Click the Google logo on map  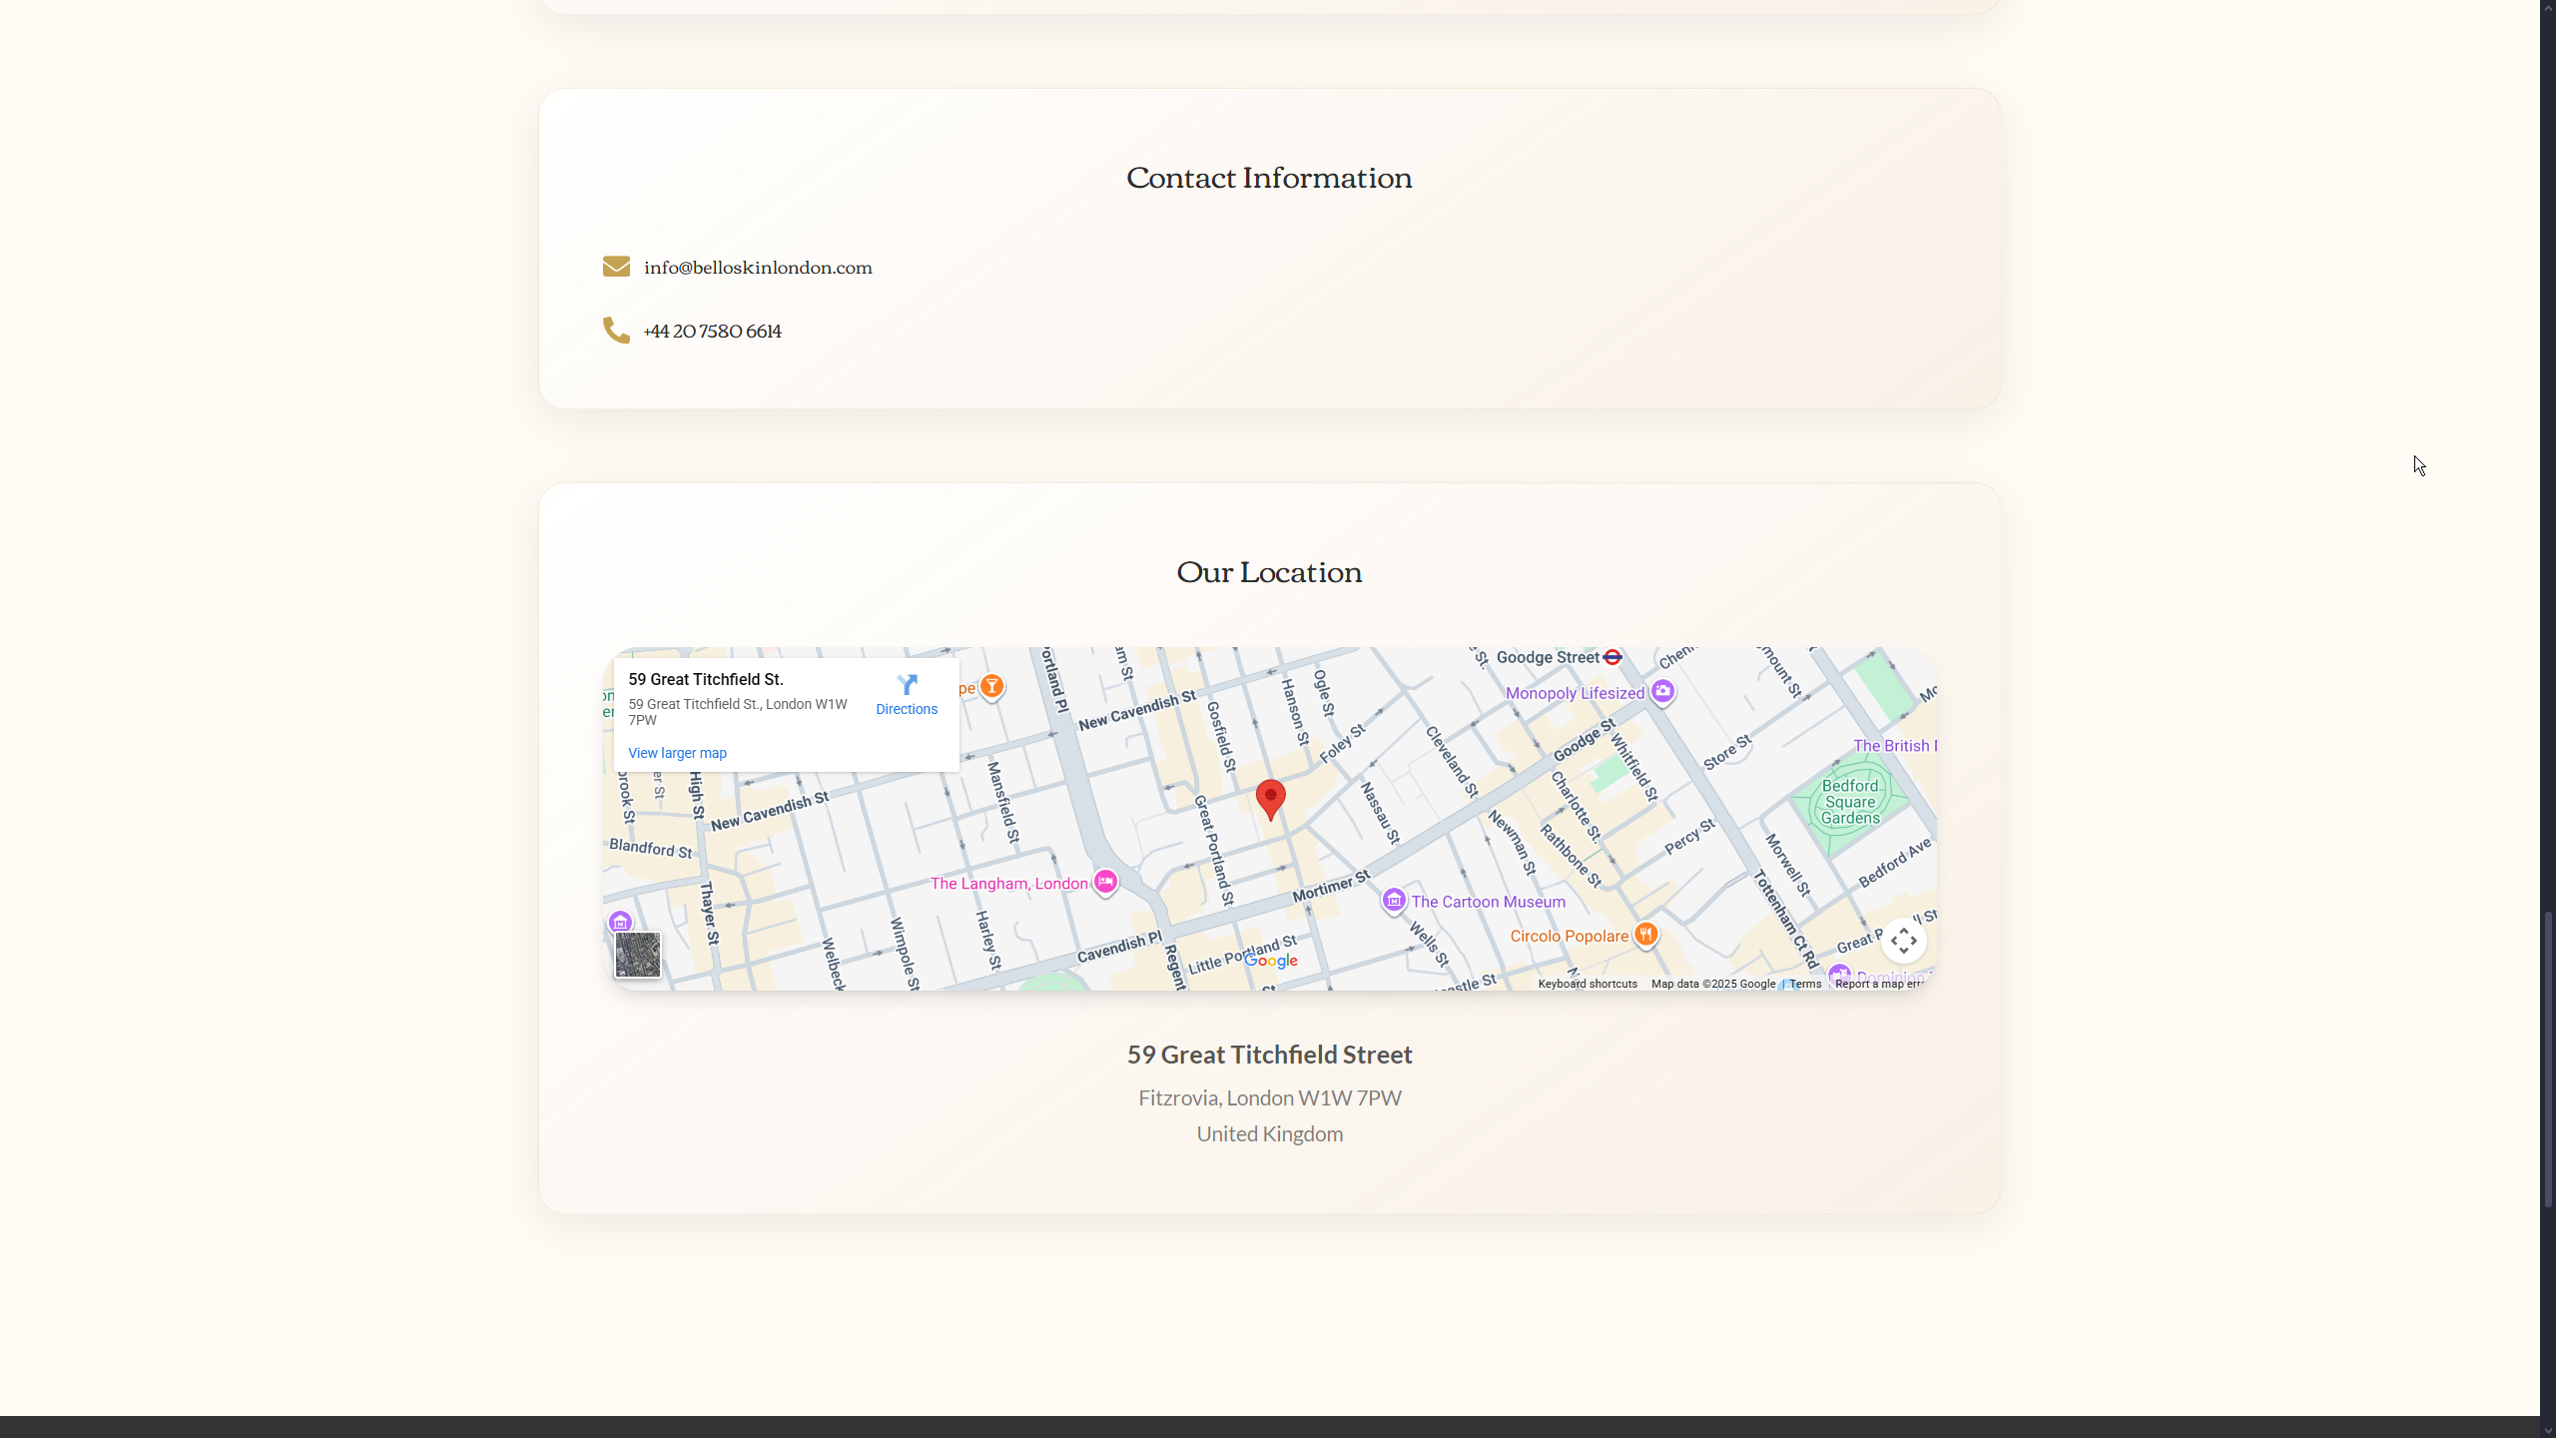tap(1271, 961)
